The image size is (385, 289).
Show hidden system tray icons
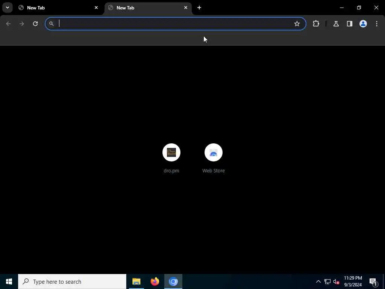click(318, 281)
